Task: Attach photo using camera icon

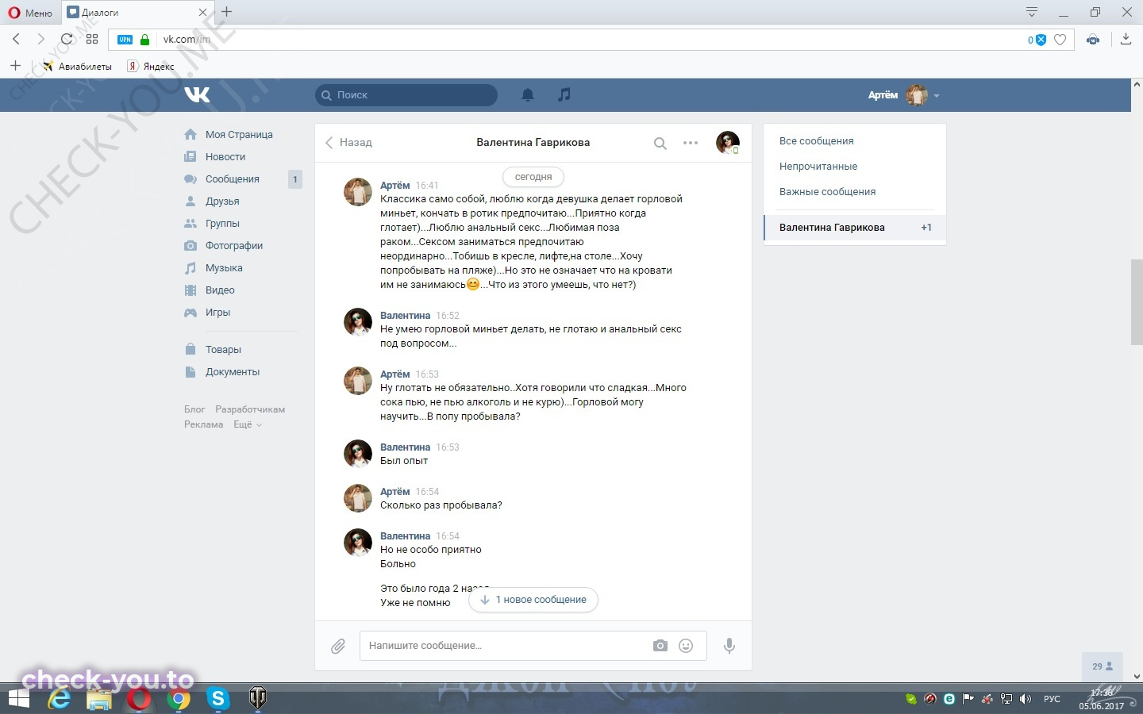Action: click(x=660, y=646)
